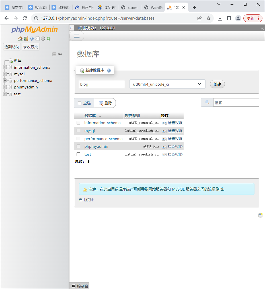Sort by 排序规则 column header
Screen dimensions: 265x289
click(x=132, y=116)
